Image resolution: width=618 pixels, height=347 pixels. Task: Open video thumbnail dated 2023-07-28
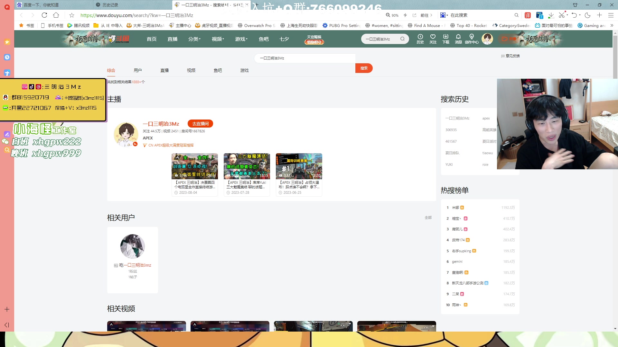coord(247,166)
